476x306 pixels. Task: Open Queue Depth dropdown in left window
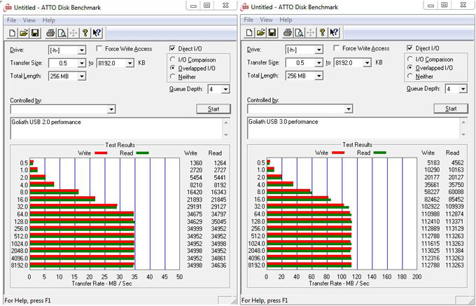tap(225, 89)
